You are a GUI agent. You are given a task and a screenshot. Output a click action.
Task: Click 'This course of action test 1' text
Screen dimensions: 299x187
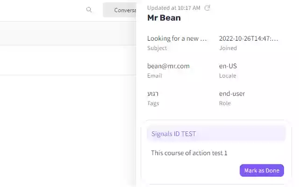click(x=189, y=153)
